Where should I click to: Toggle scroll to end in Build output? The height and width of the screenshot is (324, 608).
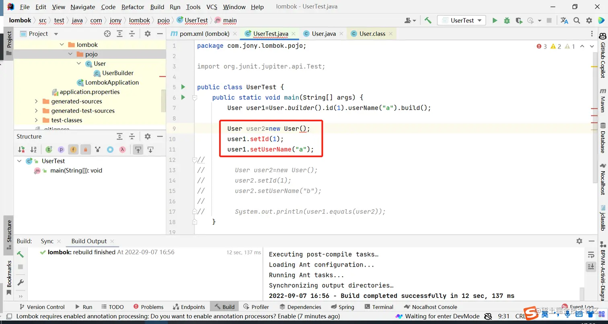pos(591,266)
